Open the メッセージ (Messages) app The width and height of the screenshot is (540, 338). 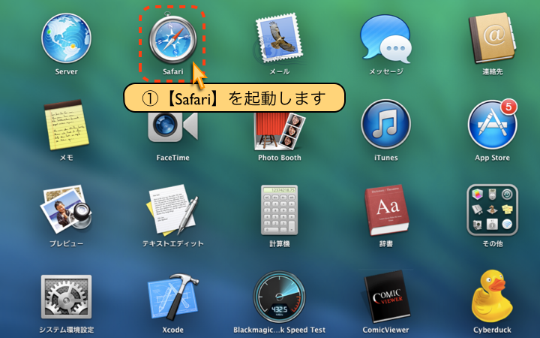point(385,38)
